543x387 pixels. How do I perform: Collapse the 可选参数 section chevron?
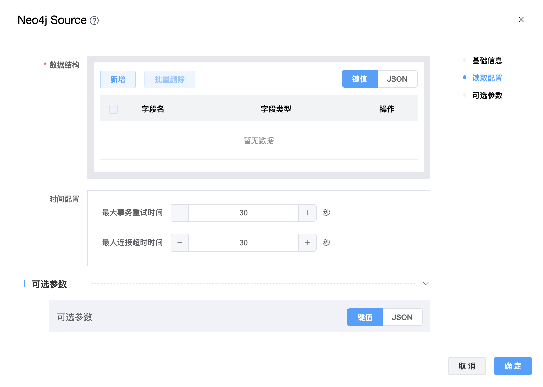point(426,283)
